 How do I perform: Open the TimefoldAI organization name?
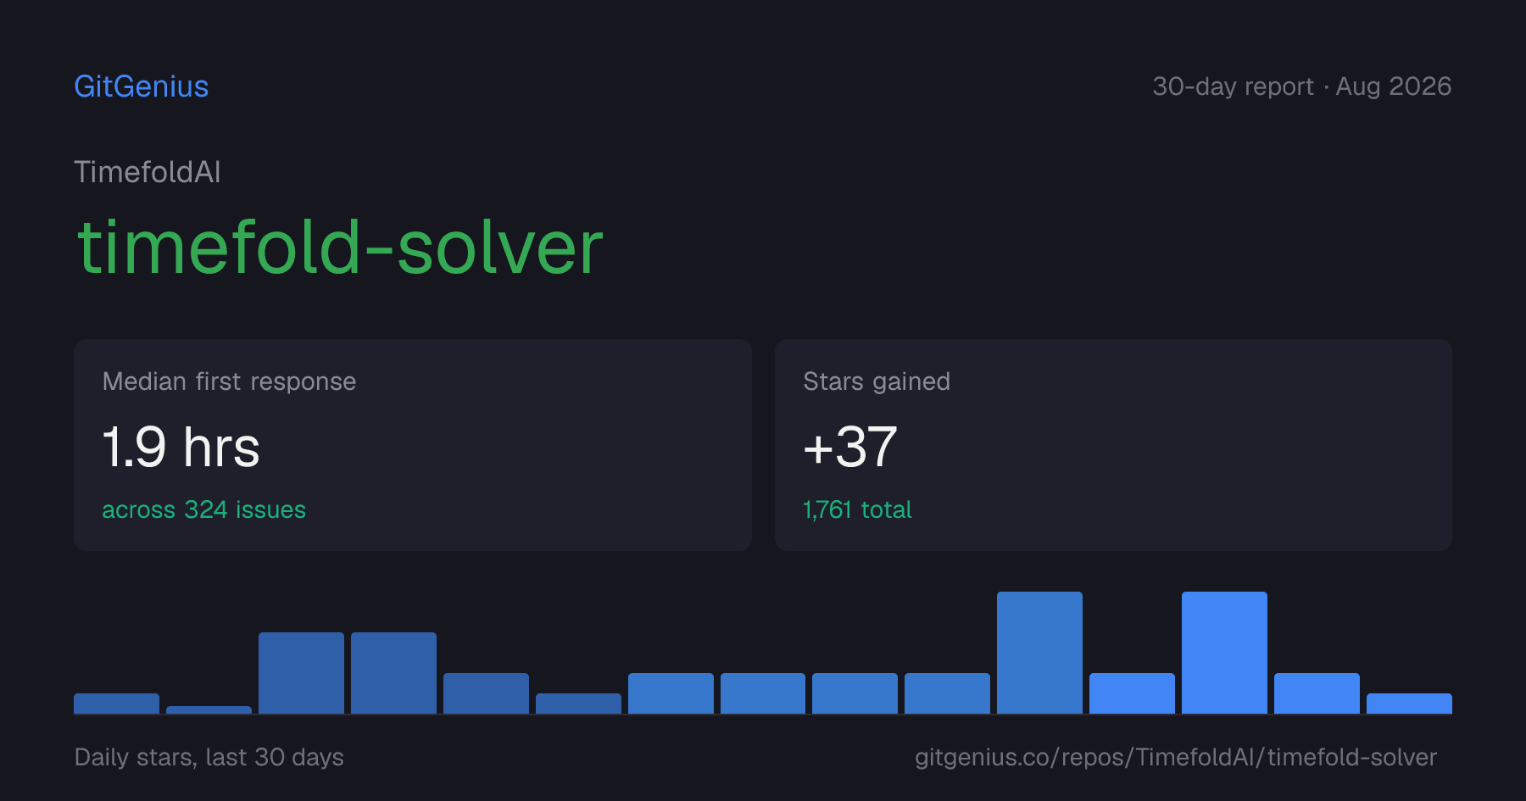[x=148, y=172]
